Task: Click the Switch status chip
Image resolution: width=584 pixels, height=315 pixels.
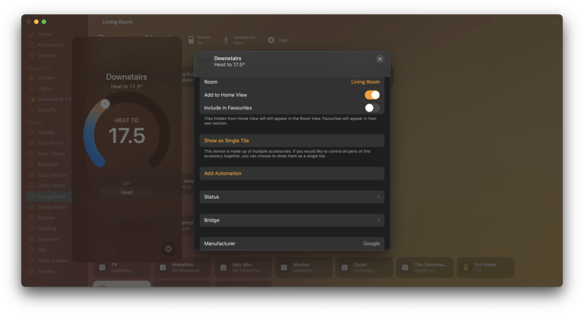Action: 199,40
